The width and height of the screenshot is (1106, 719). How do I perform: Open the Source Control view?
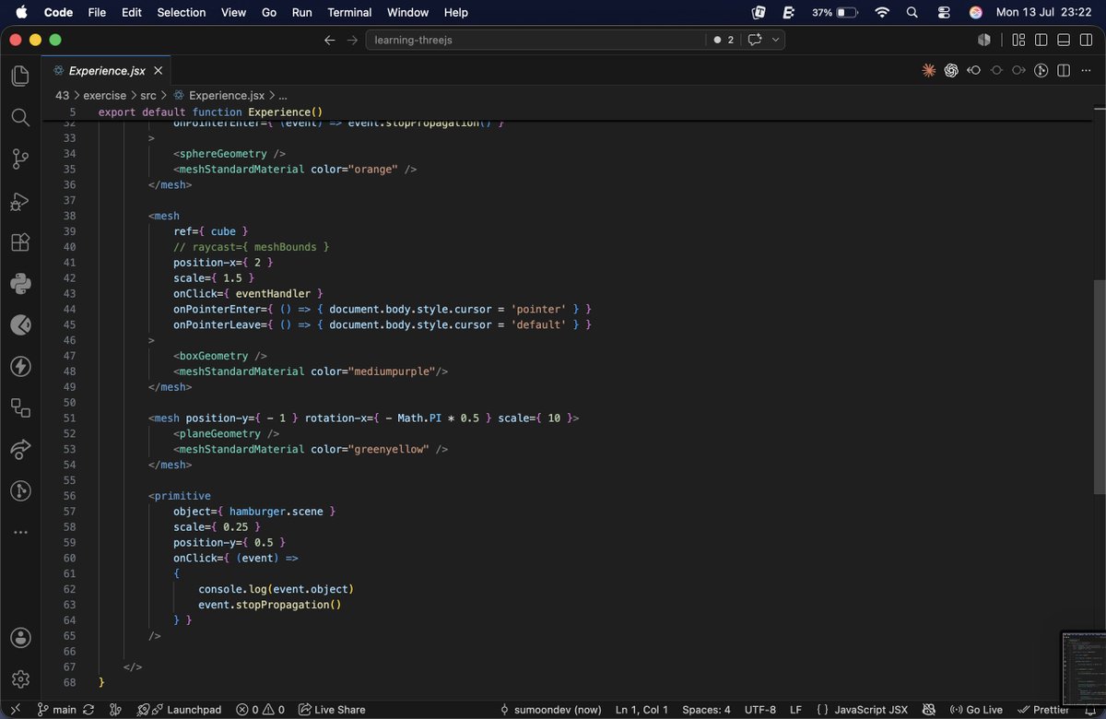[20, 159]
